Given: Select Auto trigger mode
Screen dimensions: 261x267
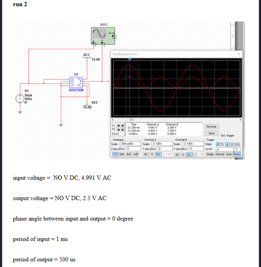Looking at the screenshot, I should pyautogui.click(x=229, y=154).
